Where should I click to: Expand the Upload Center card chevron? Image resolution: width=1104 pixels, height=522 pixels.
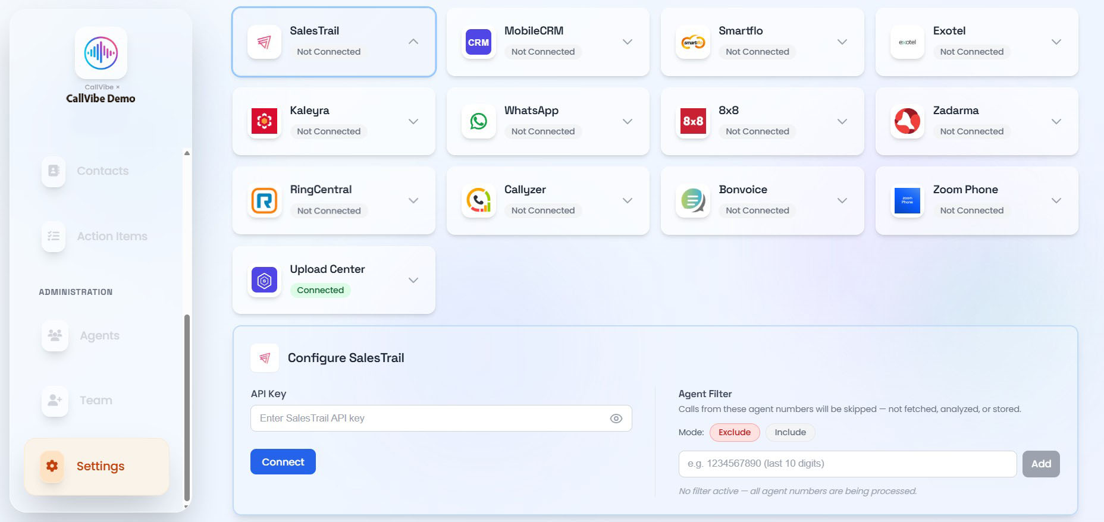coord(413,280)
